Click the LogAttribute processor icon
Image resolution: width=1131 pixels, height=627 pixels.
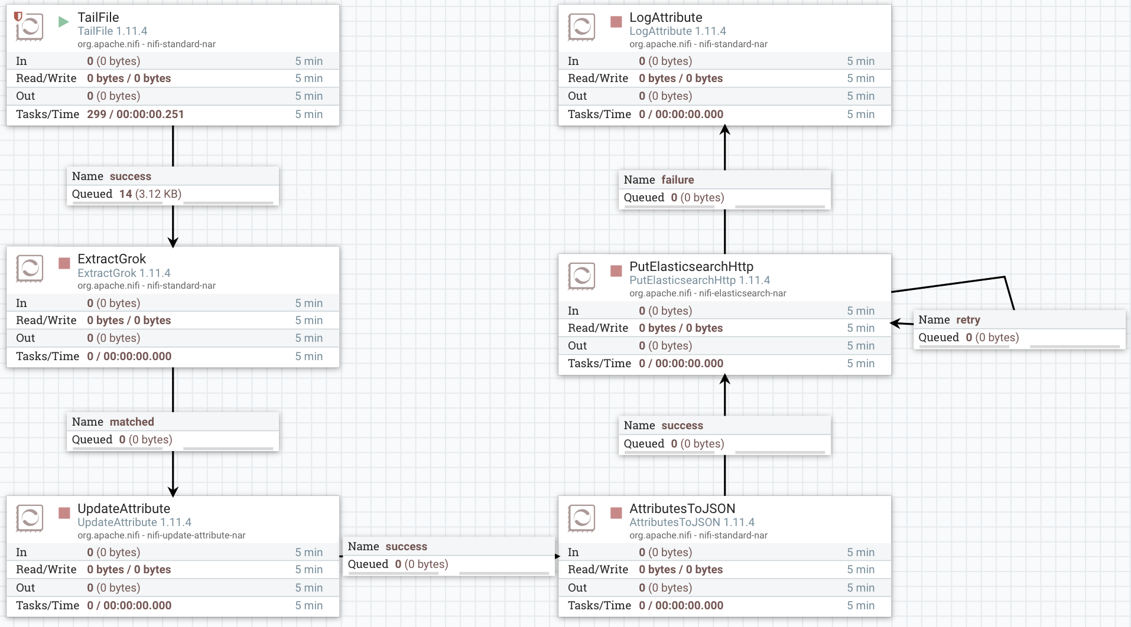(x=581, y=27)
